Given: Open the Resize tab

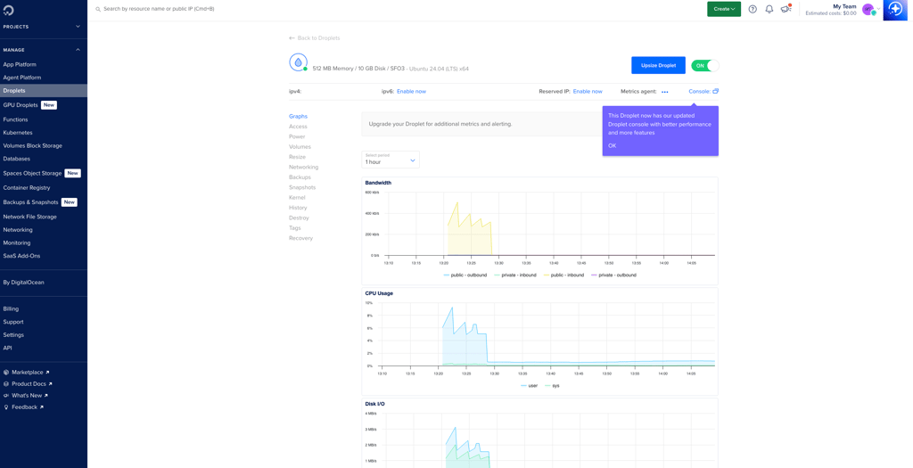Looking at the screenshot, I should (x=297, y=157).
